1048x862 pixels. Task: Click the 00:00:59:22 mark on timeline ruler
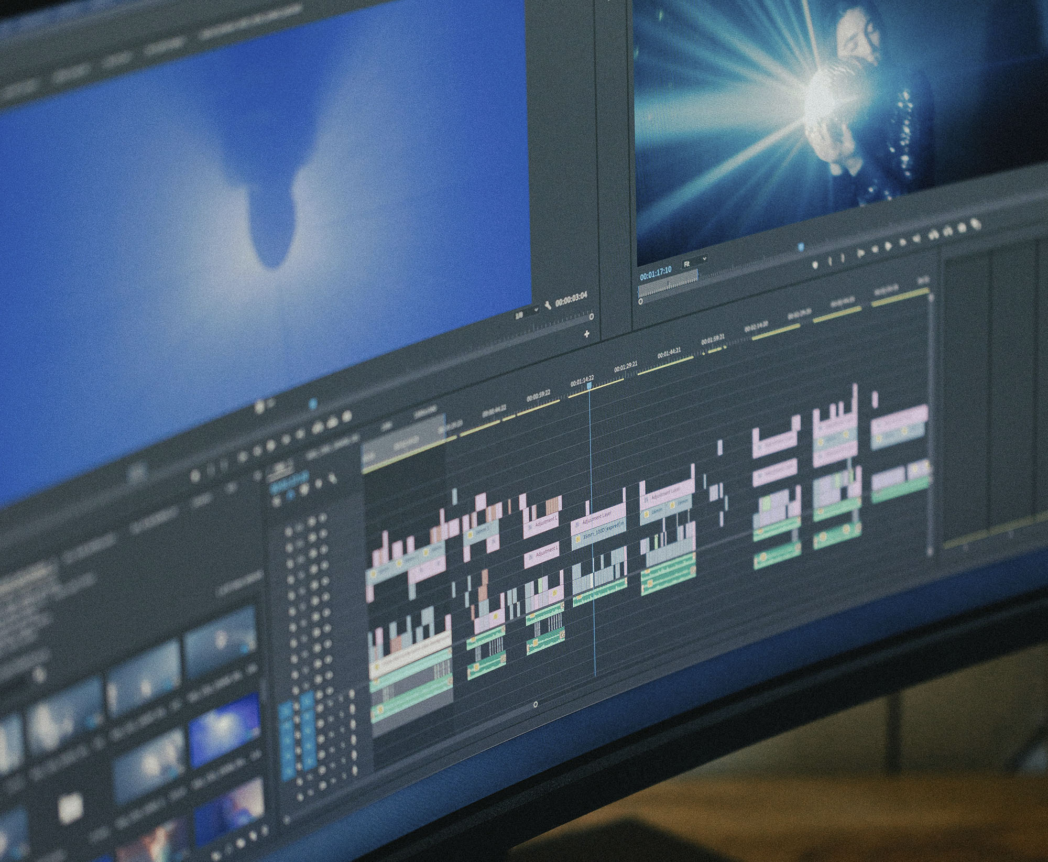pos(539,396)
